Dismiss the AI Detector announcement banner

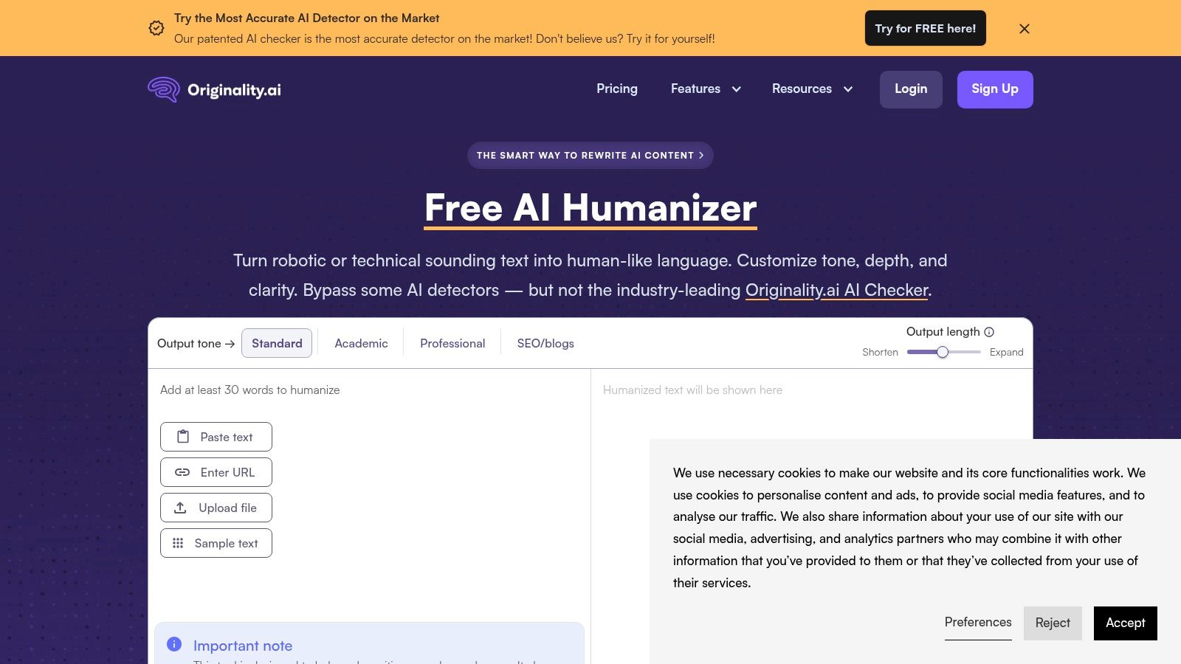1025,28
